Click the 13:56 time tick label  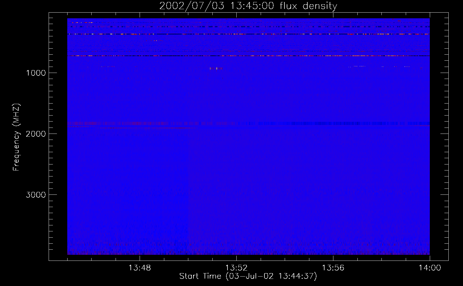333,268
